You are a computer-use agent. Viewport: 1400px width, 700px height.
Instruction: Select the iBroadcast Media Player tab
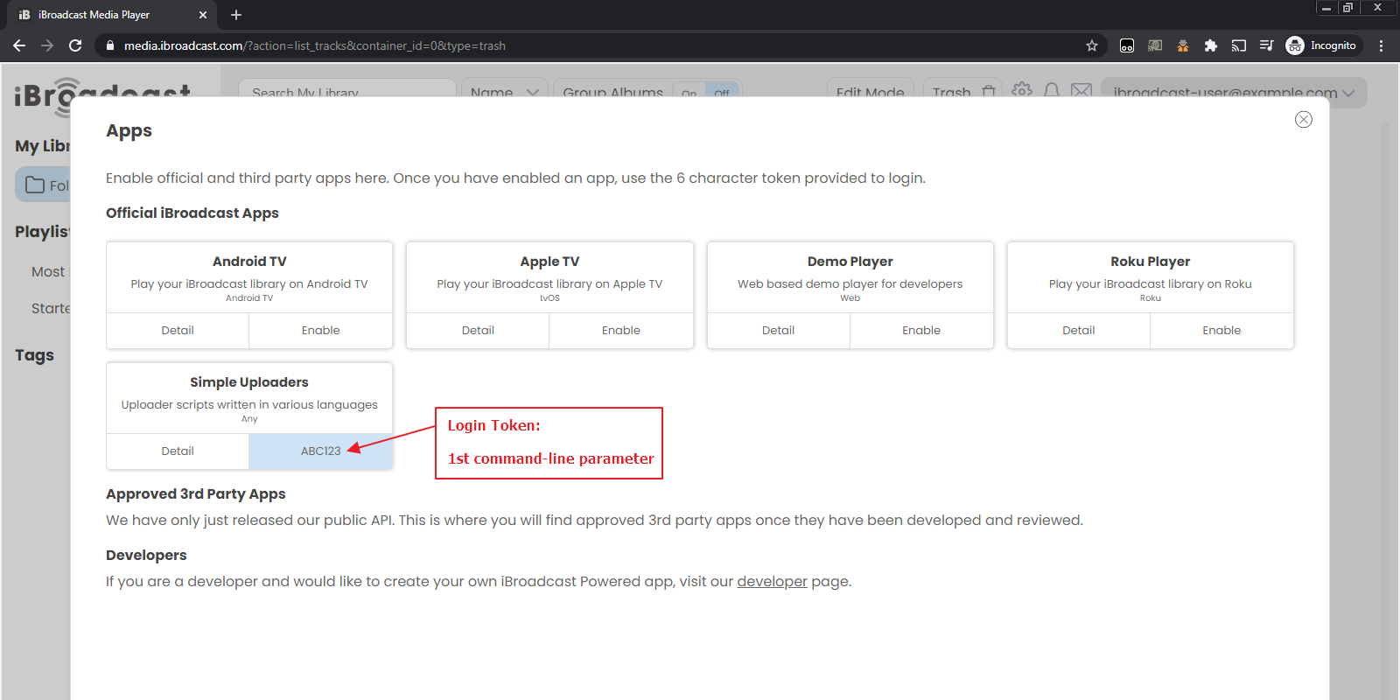pyautogui.click(x=110, y=15)
